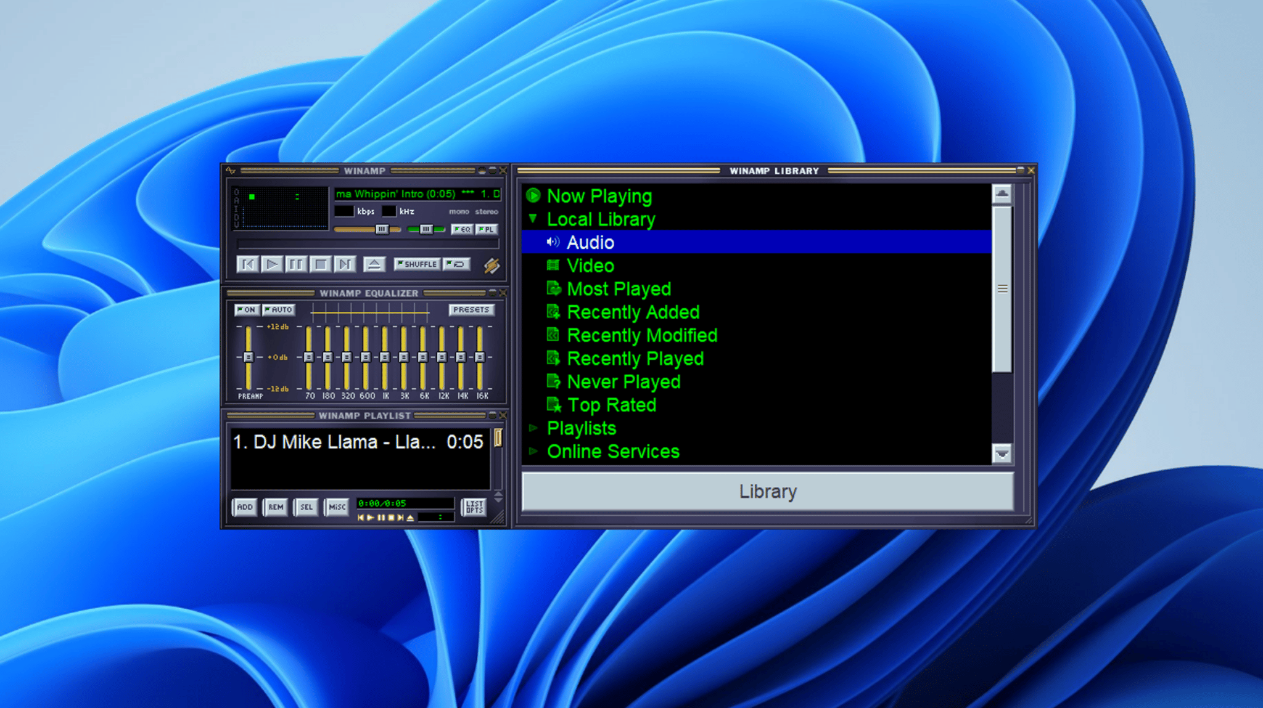Expand the Playlists section
This screenshot has height=708, width=1263.
tap(534, 428)
